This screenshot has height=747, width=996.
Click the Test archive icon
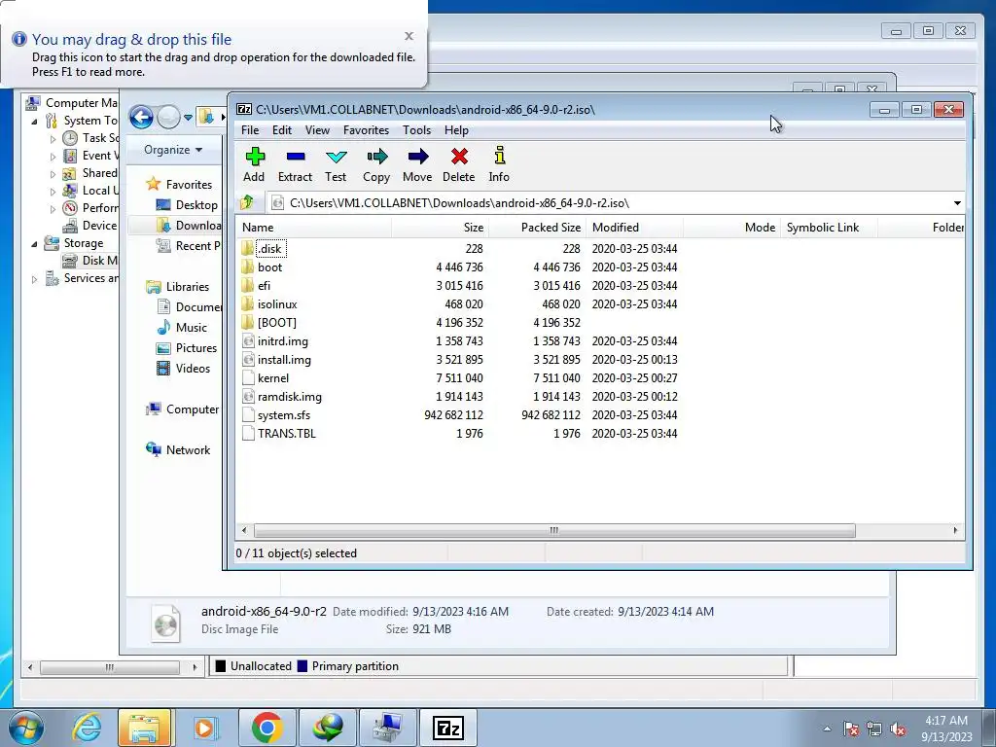336,164
